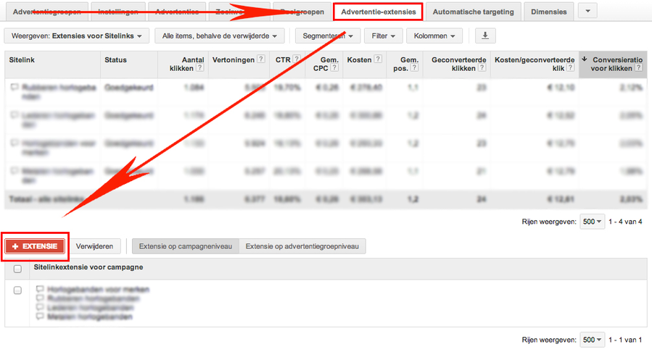Switch to Automatische targeting tab

tap(473, 12)
